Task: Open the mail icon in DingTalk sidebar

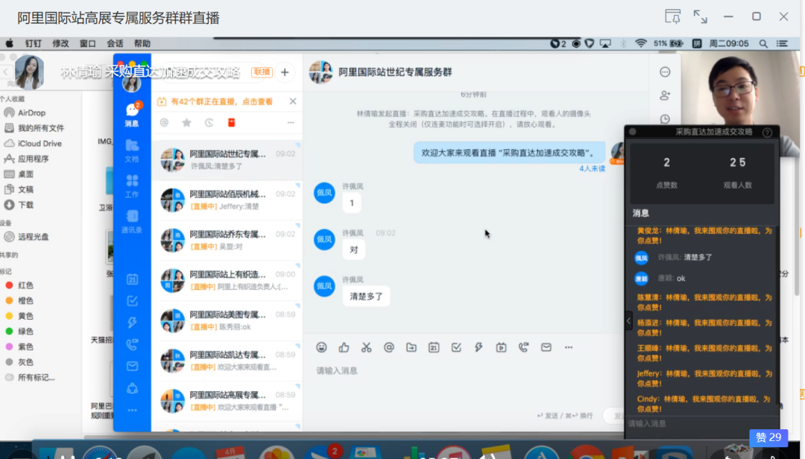Action: click(132, 366)
